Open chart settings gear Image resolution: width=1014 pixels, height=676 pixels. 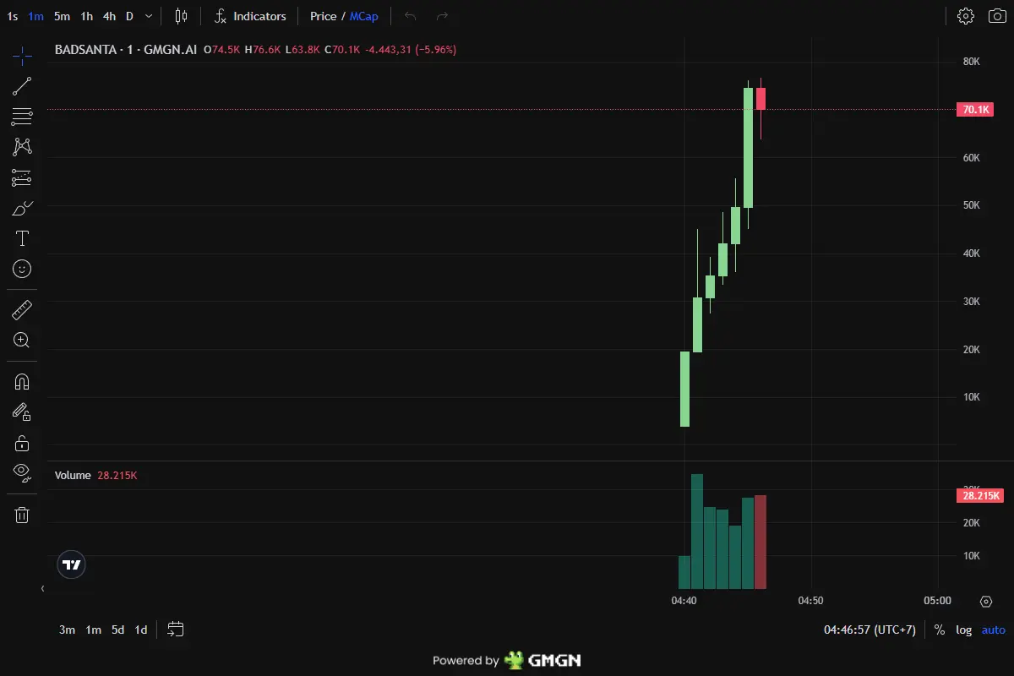pyautogui.click(x=966, y=16)
